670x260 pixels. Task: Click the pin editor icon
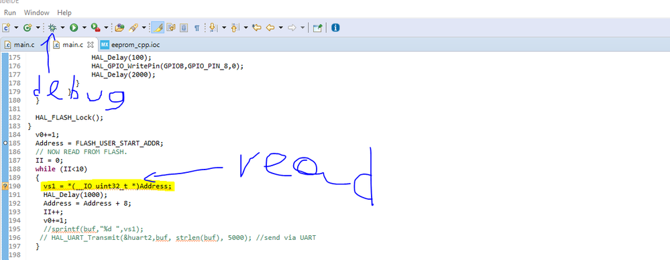(x=317, y=27)
